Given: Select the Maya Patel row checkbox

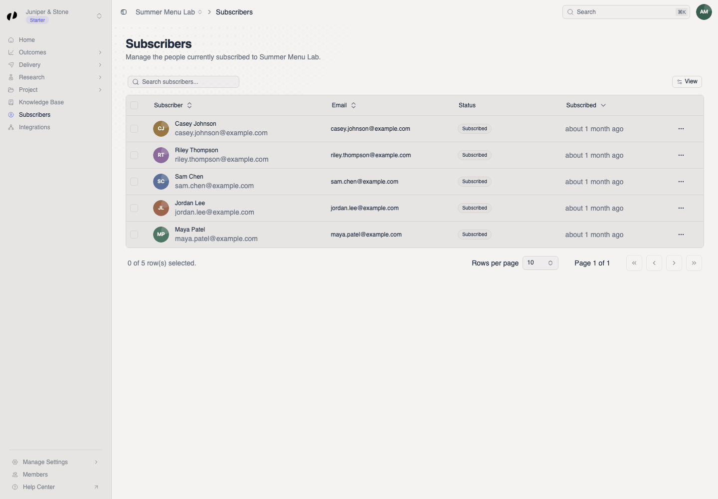Looking at the screenshot, I should tap(134, 235).
